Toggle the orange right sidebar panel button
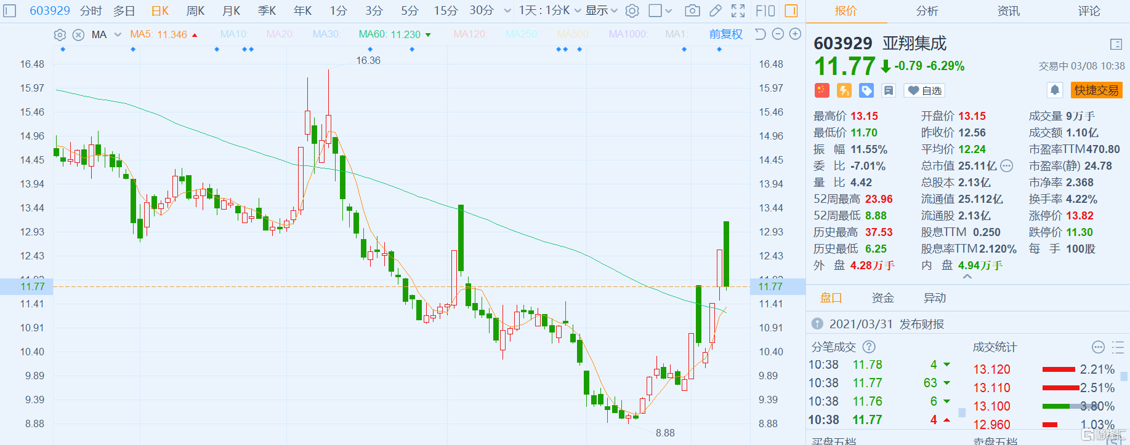This screenshot has width=1130, height=445. click(791, 10)
